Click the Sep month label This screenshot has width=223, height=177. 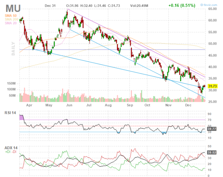(x=130, y=105)
